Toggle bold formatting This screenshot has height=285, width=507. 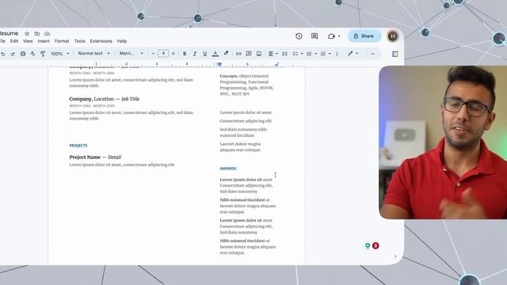coord(185,54)
